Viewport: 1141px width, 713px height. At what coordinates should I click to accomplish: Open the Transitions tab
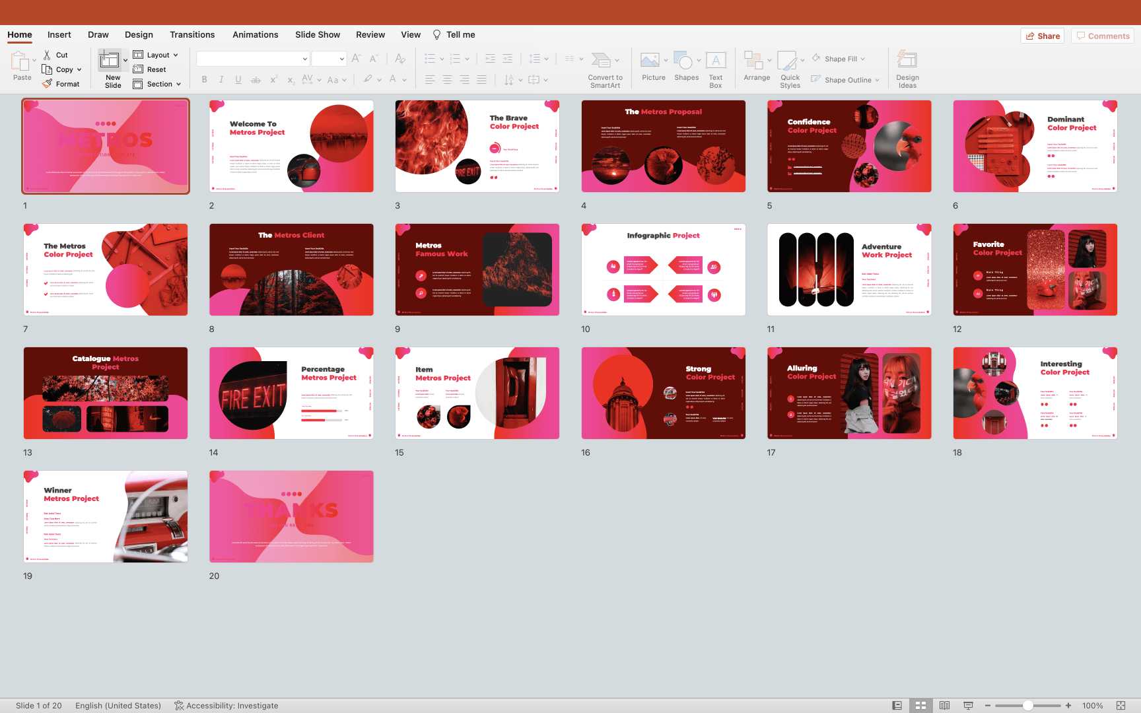192,34
